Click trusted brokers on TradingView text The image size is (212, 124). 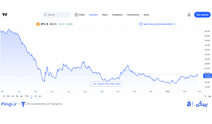pos(47,104)
